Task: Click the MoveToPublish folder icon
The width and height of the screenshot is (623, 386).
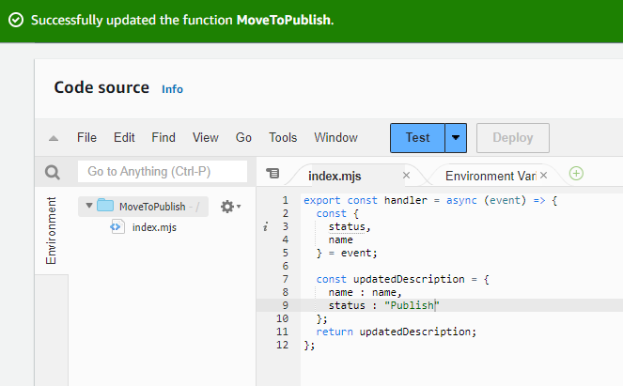Action: tap(105, 207)
